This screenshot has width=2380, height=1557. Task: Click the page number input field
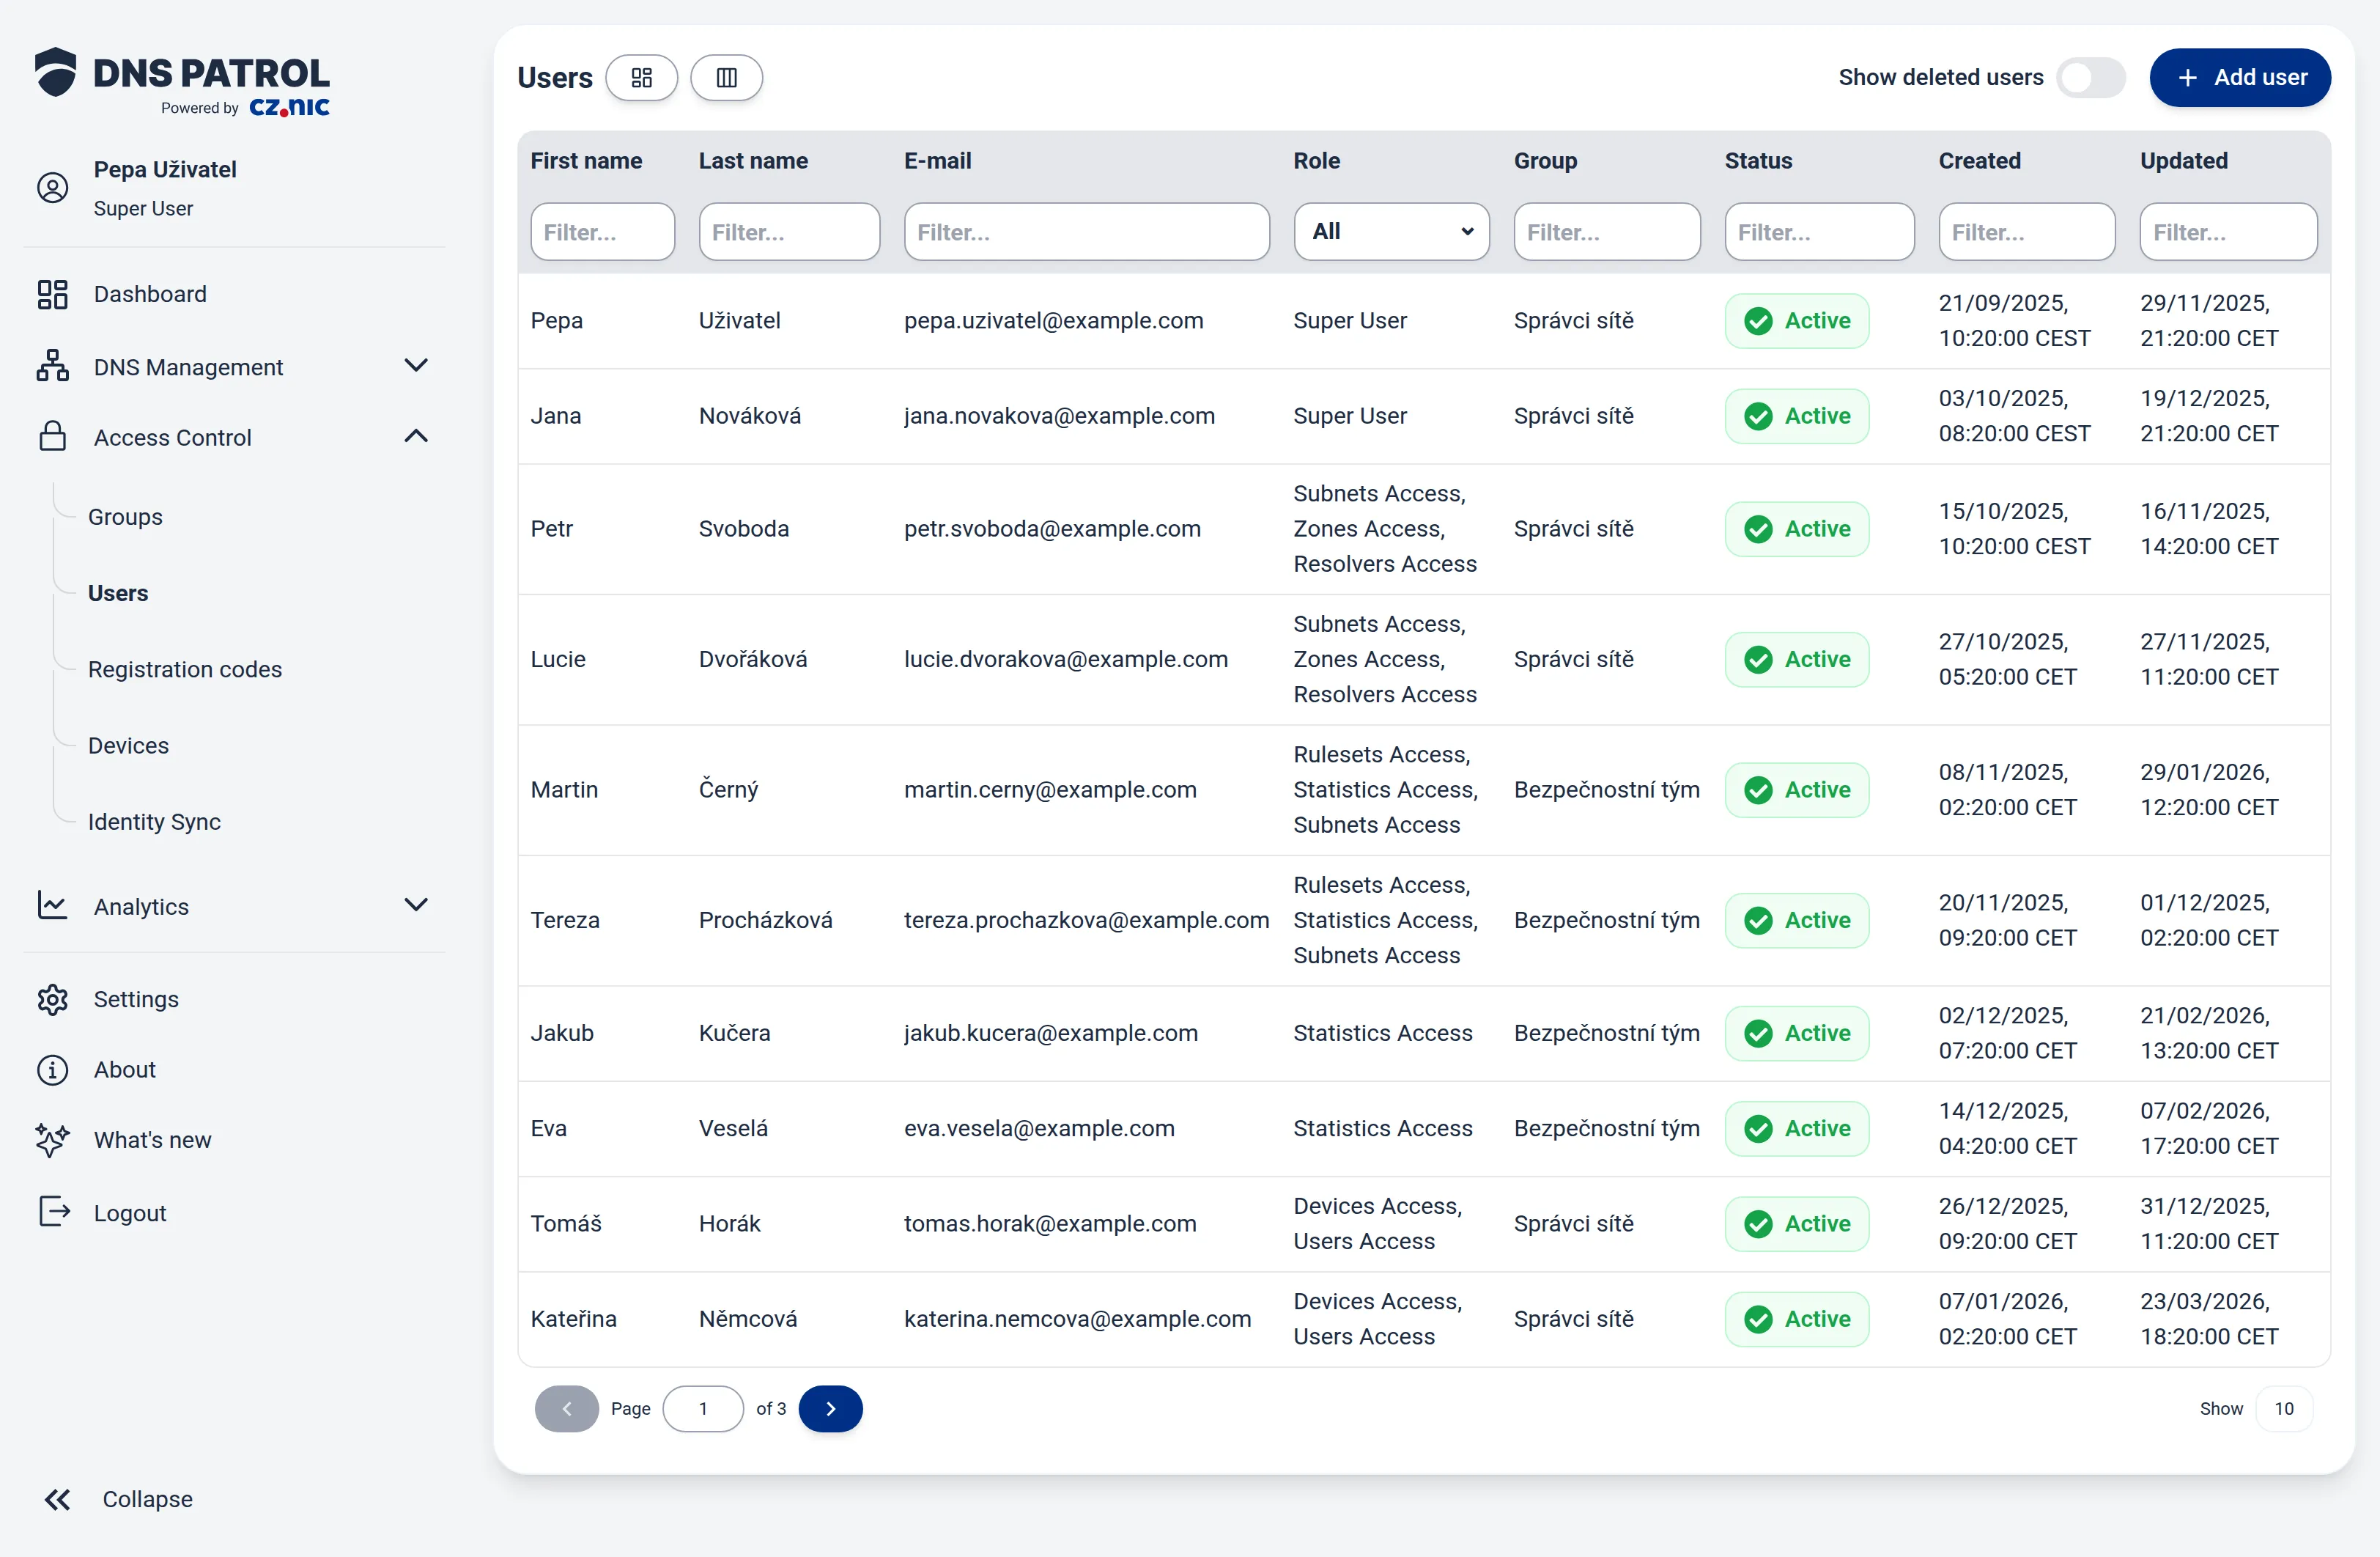[x=703, y=1409]
